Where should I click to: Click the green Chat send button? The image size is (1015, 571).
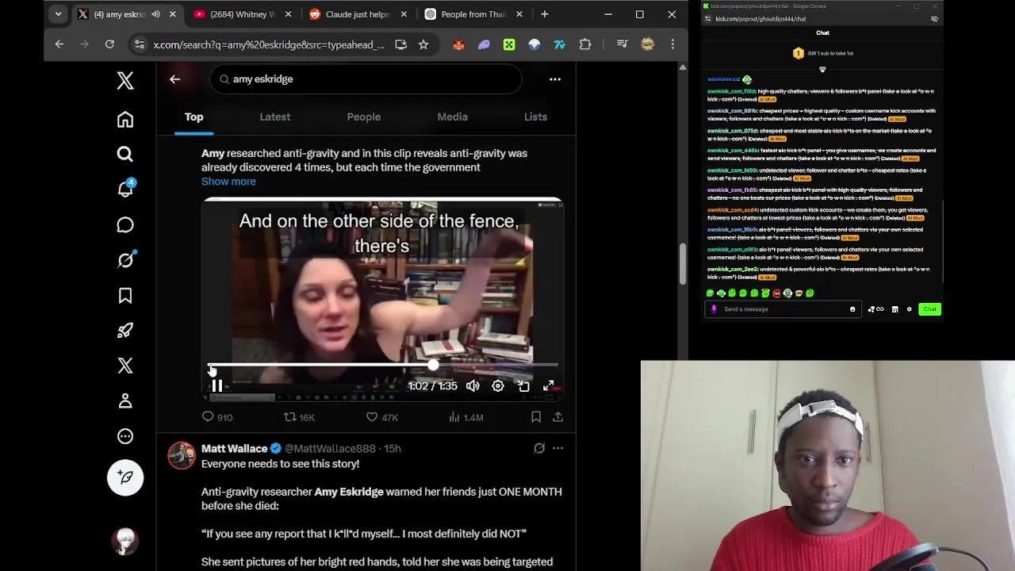pyautogui.click(x=929, y=309)
